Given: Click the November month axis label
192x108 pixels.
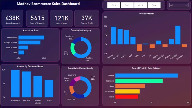Looking at the screenshot, I should tap(173, 57).
